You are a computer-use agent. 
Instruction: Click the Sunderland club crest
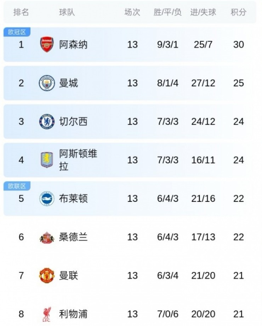tap(47, 237)
